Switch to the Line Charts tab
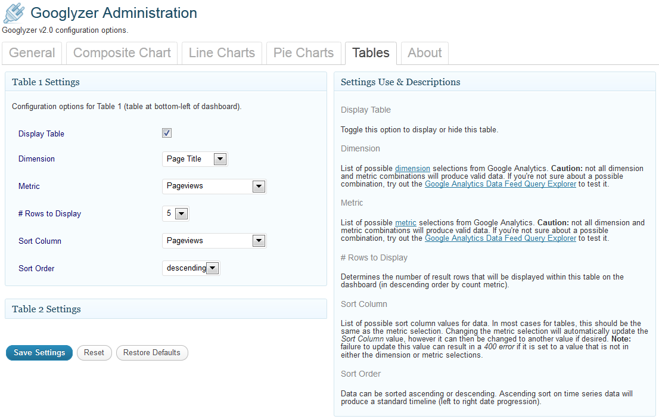 click(x=222, y=53)
